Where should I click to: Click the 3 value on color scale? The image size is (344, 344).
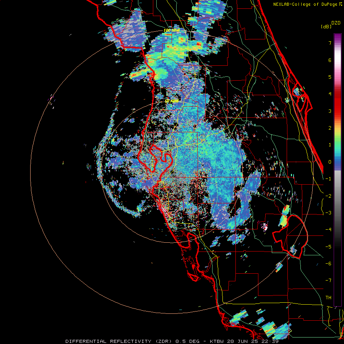pos(330,111)
